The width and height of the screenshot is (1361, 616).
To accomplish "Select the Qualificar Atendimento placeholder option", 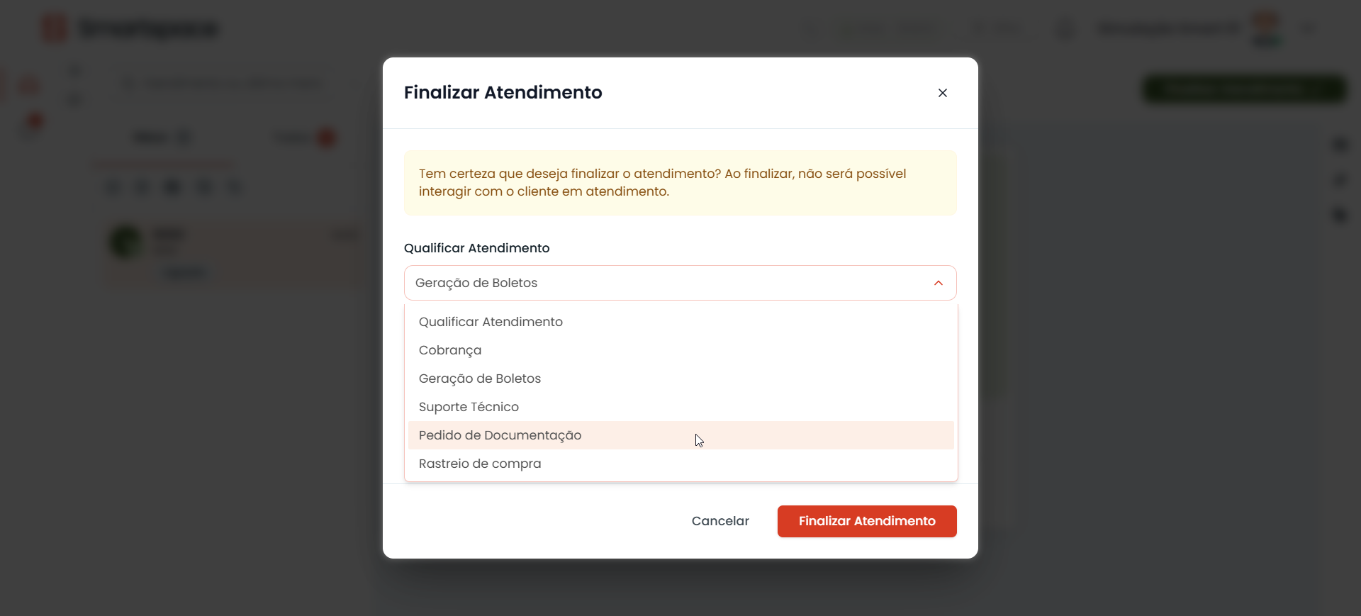I will tap(491, 322).
